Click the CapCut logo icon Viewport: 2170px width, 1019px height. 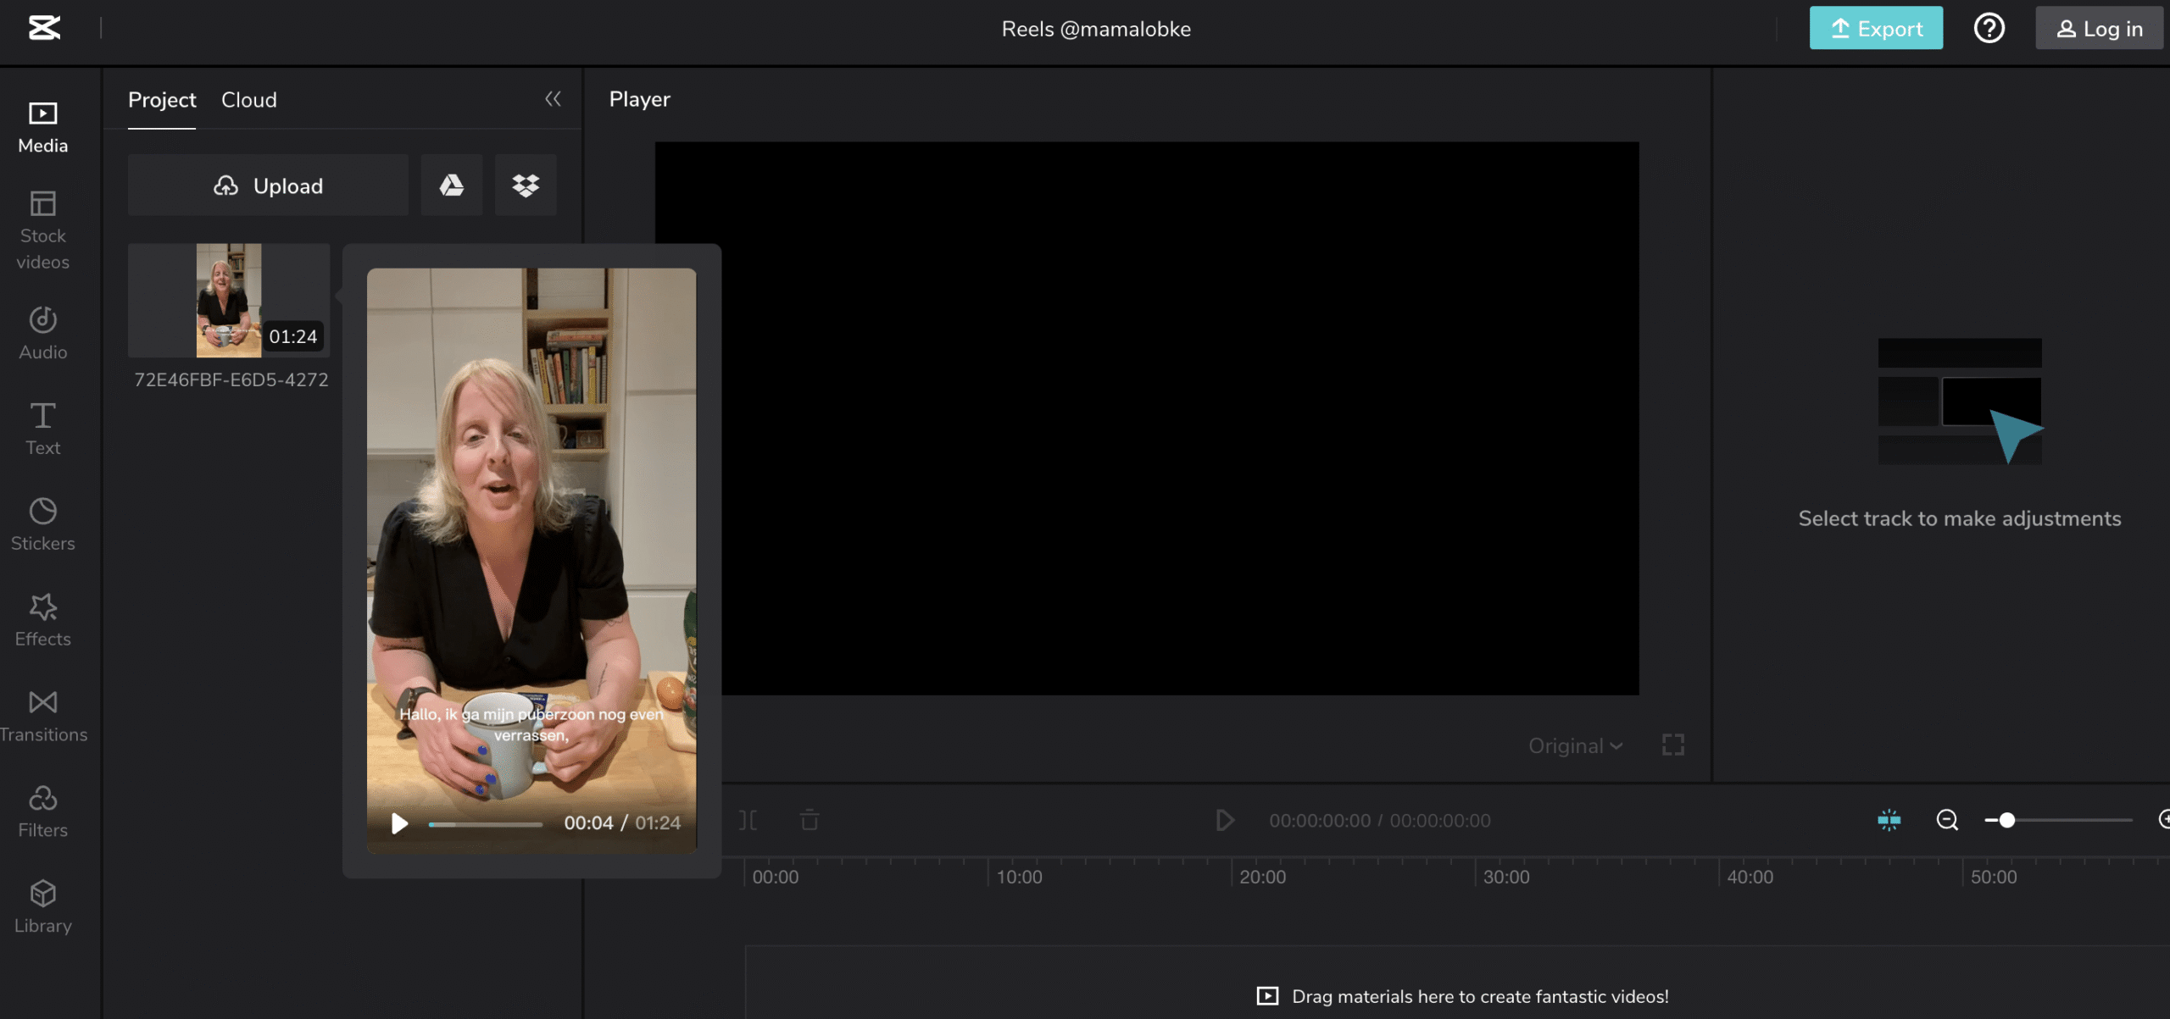[x=44, y=28]
